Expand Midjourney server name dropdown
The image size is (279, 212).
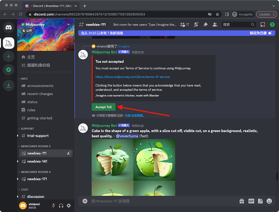(x=68, y=25)
